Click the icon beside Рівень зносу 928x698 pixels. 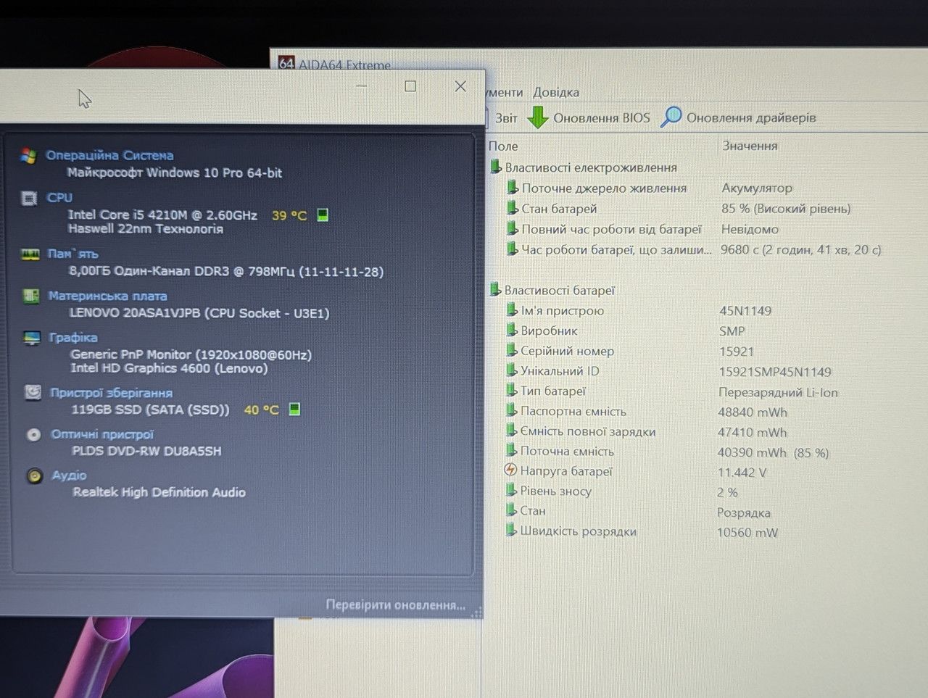pyautogui.click(x=511, y=491)
